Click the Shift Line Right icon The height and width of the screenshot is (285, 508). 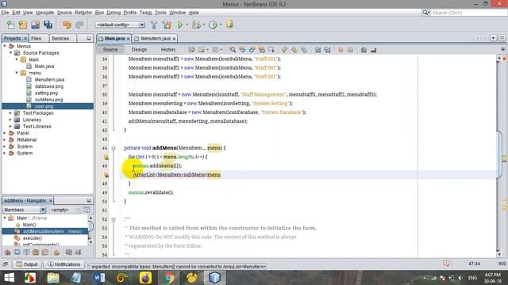coord(327,50)
